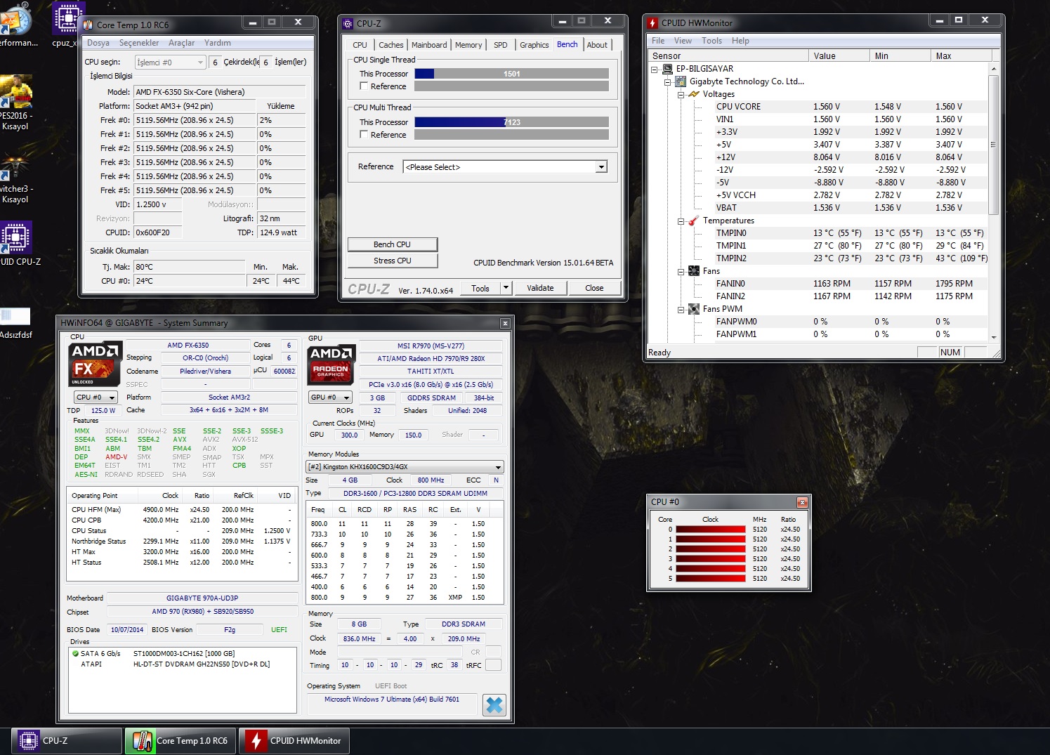The height and width of the screenshot is (755, 1050).
Task: Close the HWiNFO64 System Summary window
Action: (x=505, y=323)
